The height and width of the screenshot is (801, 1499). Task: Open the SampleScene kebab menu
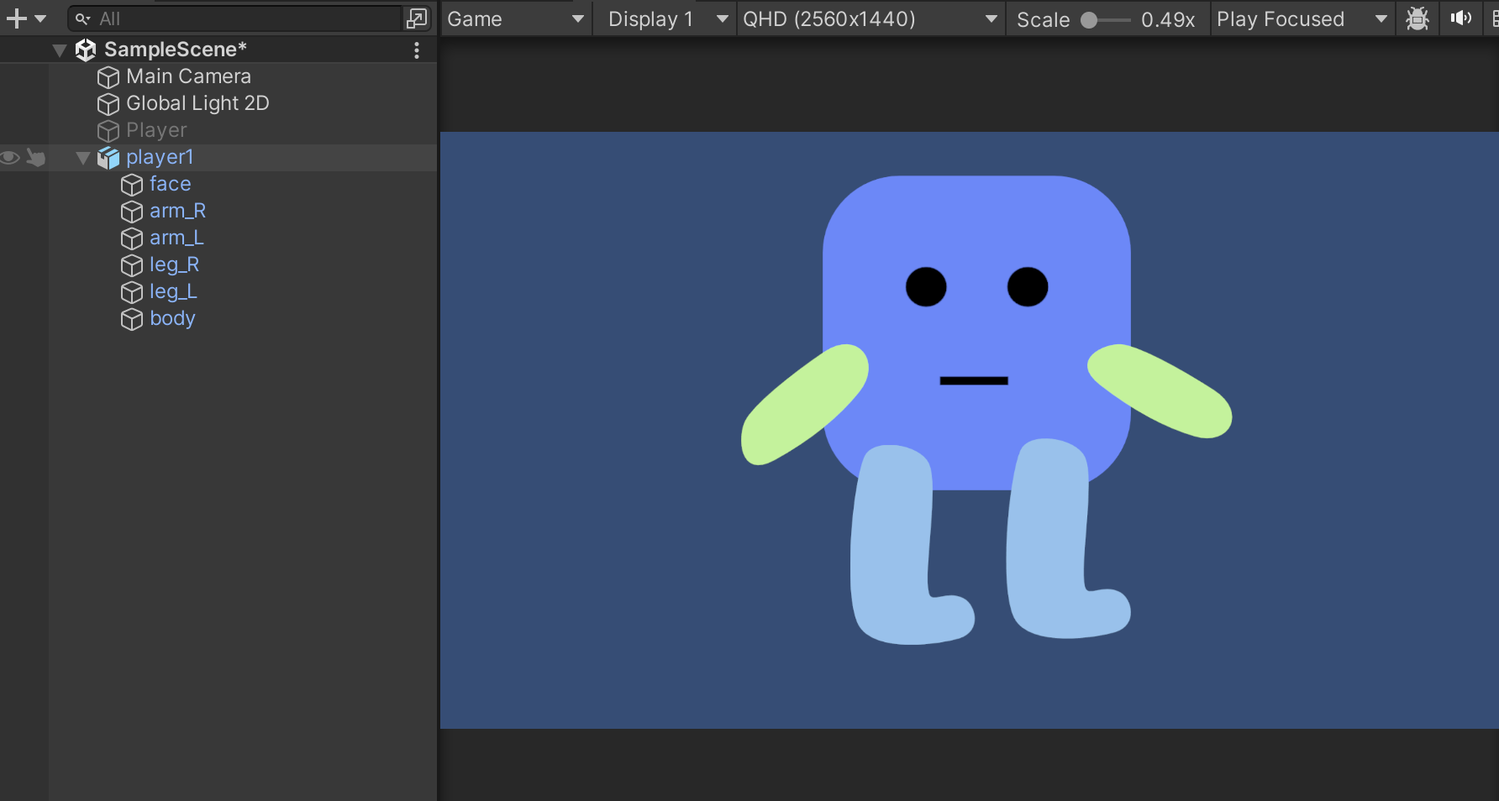417,50
